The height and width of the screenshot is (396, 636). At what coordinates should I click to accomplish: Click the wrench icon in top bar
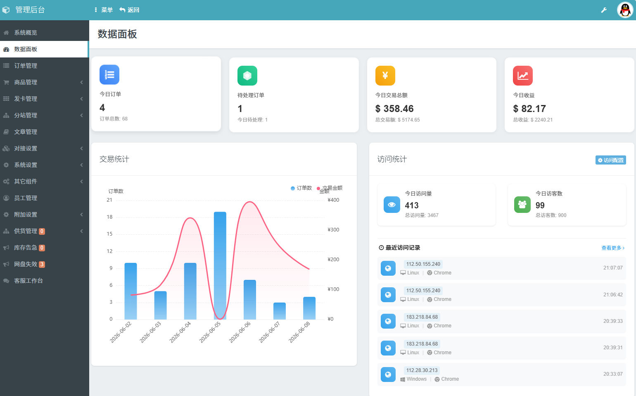pos(604,10)
